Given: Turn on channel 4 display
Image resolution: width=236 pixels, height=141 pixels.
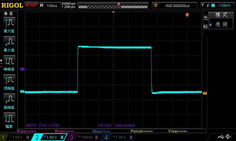Looking at the screenshot, I should click(117, 137).
